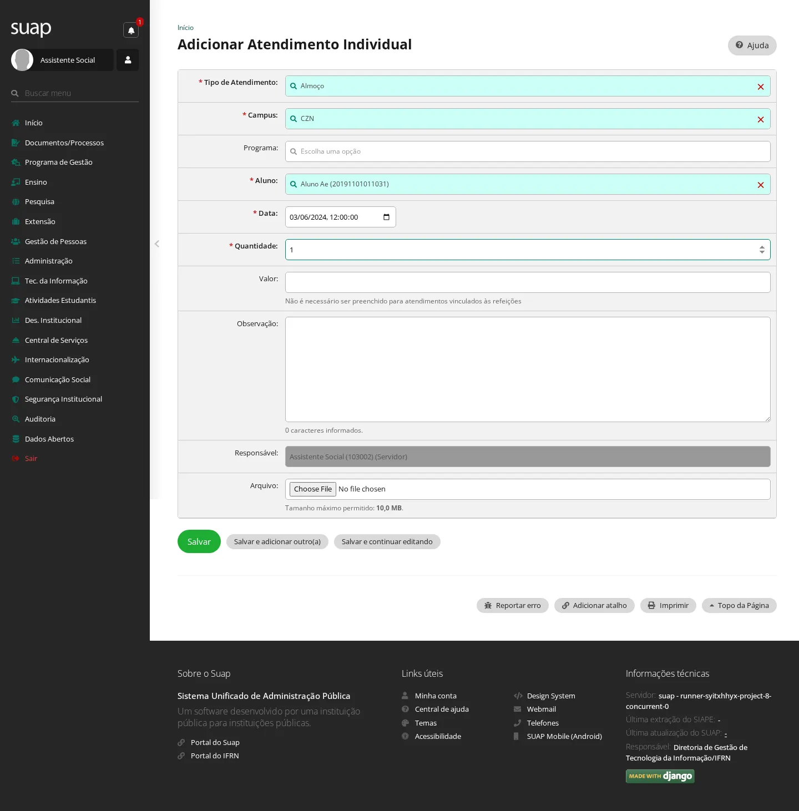Open the Início breadcrumb link

pyautogui.click(x=185, y=28)
